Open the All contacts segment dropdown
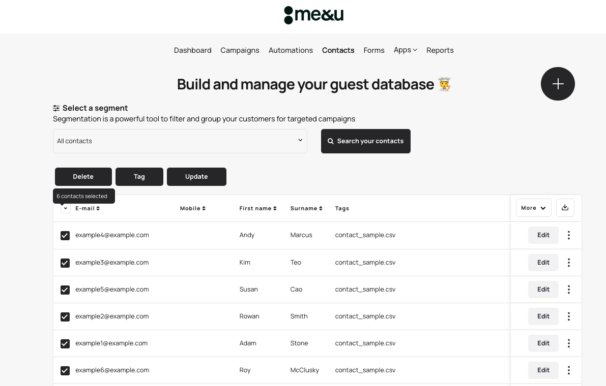Screen dimensions: 606x386 [180, 141]
